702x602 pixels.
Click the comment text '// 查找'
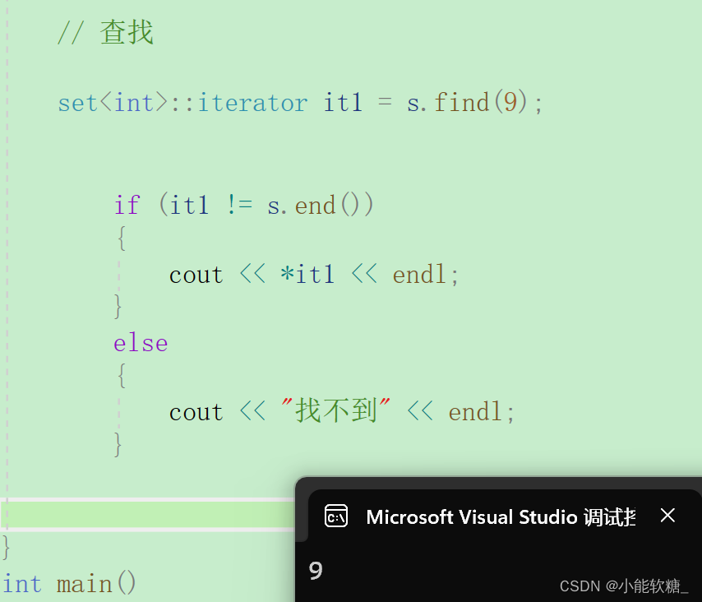pyautogui.click(x=106, y=32)
